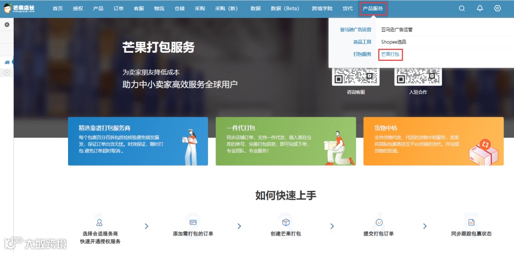Expand sidebar with double-arrow icon

(7, 73)
